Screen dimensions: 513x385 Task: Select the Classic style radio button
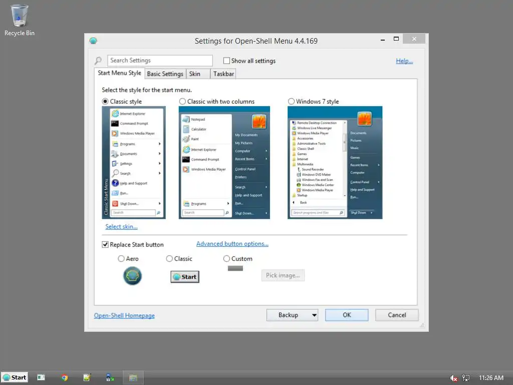(x=105, y=101)
